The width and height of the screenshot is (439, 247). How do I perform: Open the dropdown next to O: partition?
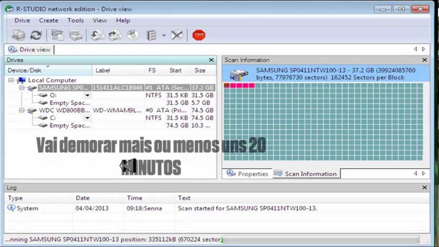pyautogui.click(x=87, y=95)
